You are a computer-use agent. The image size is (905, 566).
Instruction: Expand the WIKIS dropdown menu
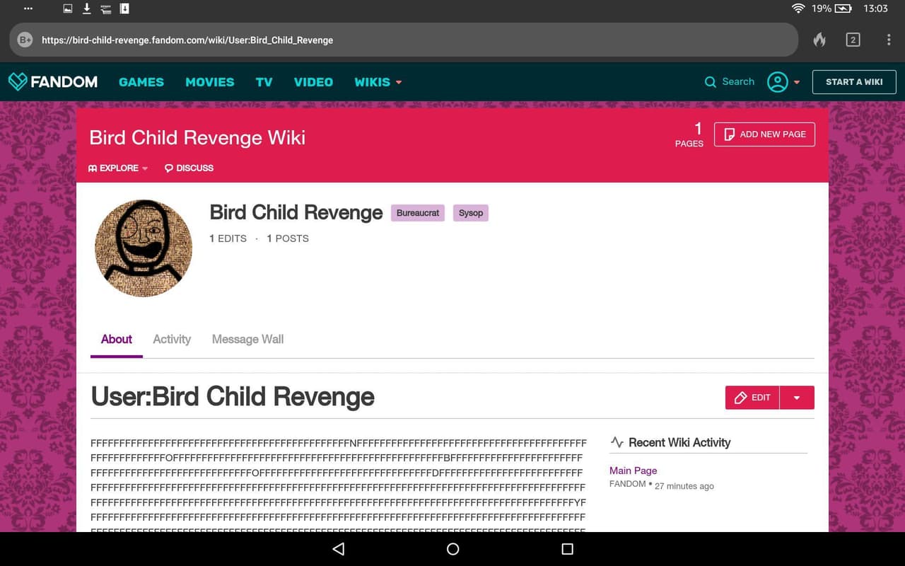378,82
